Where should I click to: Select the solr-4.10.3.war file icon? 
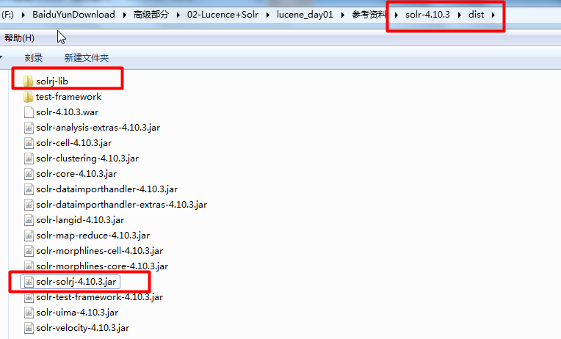[29, 112]
